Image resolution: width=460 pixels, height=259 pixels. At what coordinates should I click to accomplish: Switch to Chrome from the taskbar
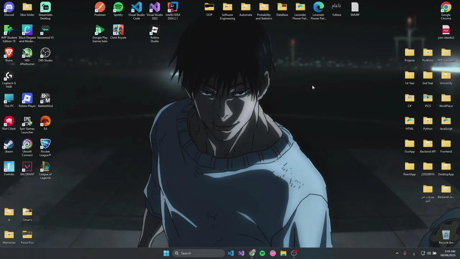(x=252, y=253)
